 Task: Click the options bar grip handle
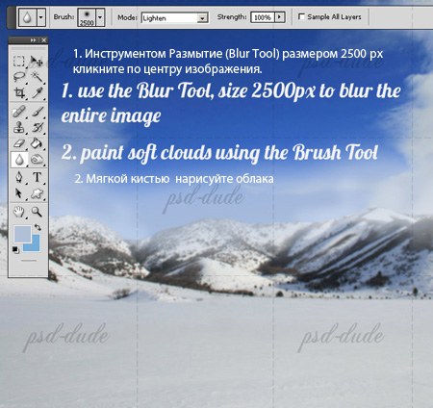pos(11,17)
